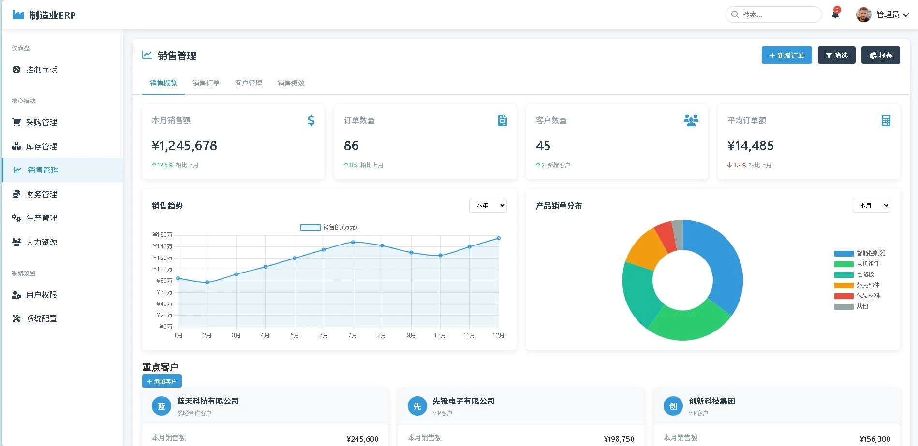Click the 新增订单 button

[786, 56]
